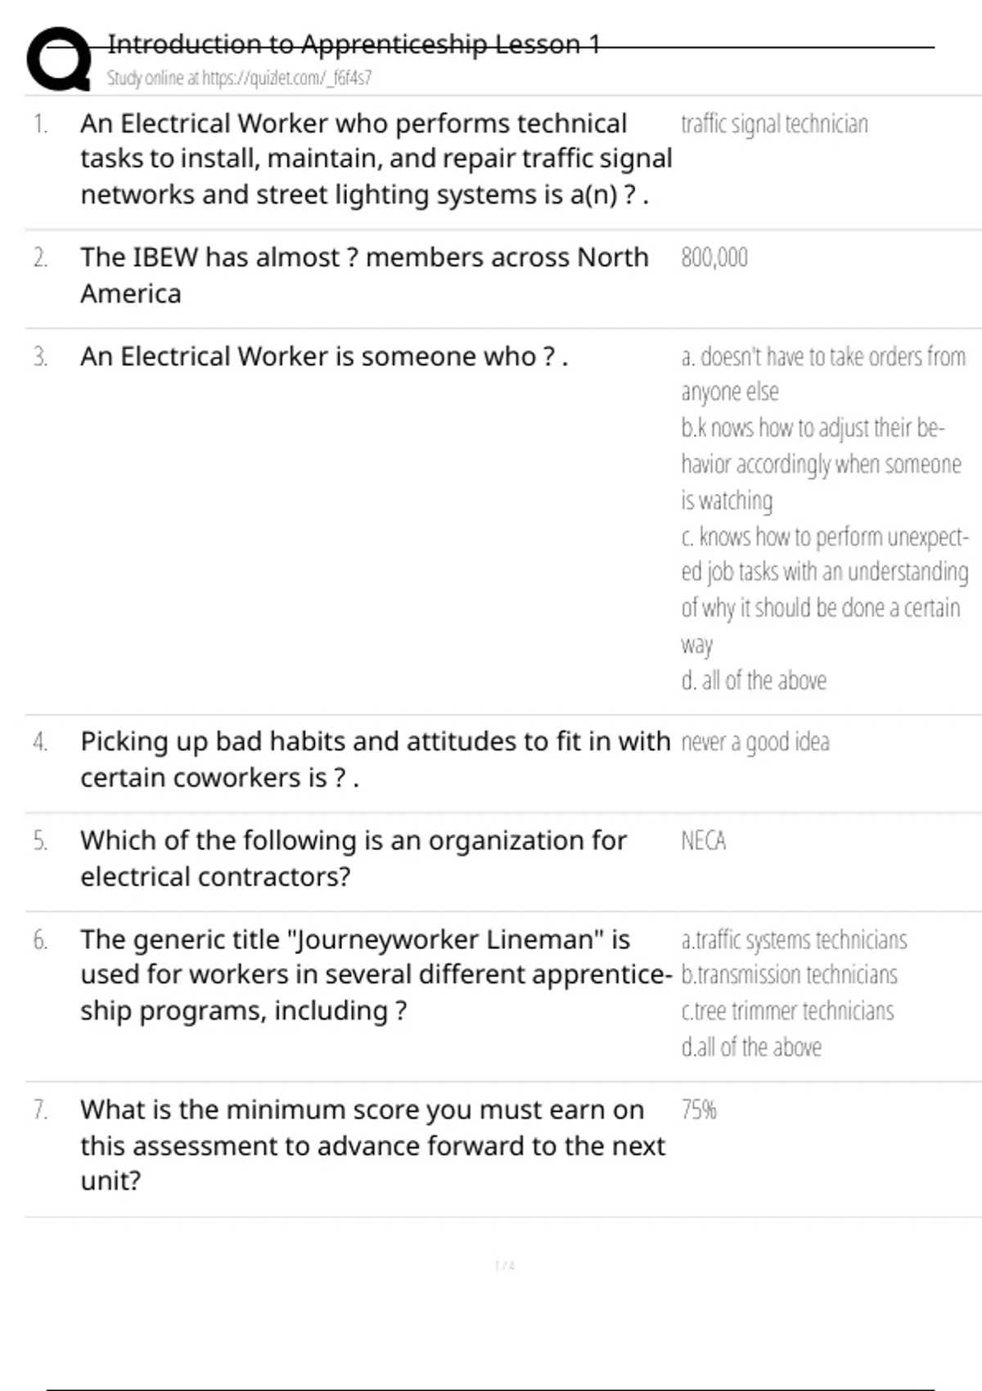Select the 75% minimum score answer

(699, 1110)
